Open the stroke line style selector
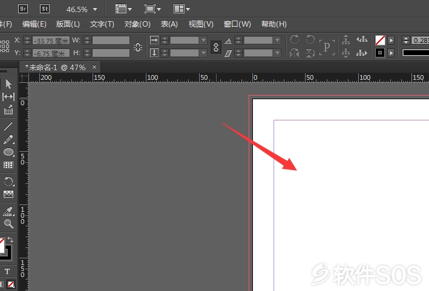 [x=416, y=53]
